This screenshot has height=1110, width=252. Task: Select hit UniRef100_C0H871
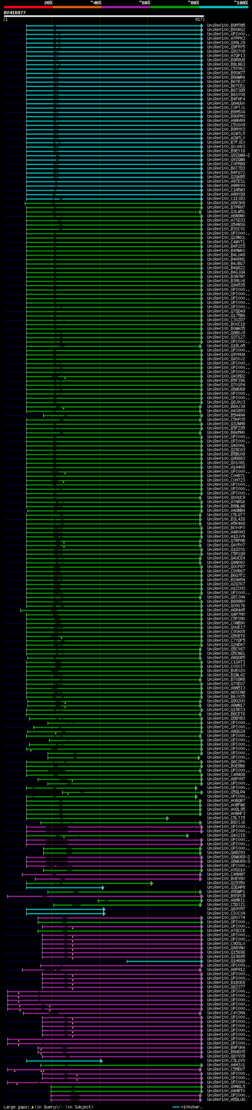pos(226,476)
